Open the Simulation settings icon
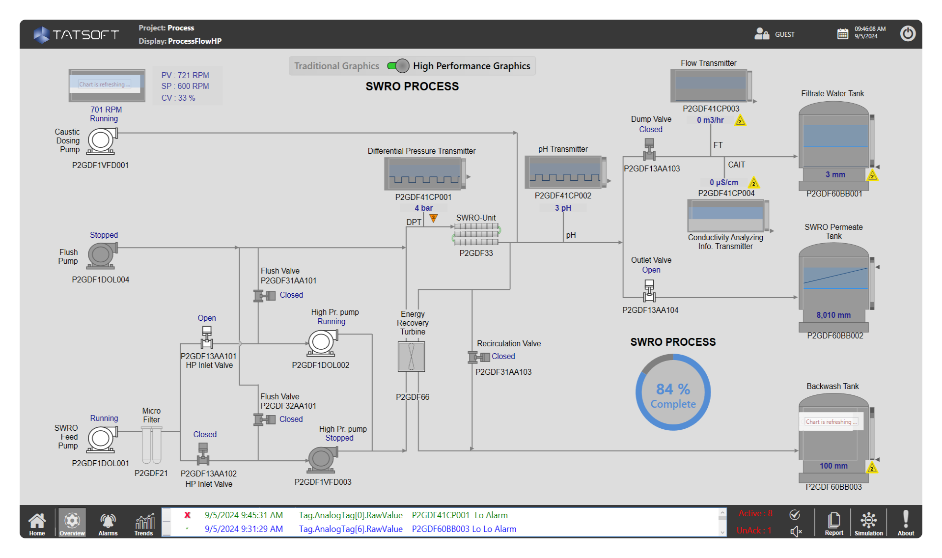 point(868,523)
